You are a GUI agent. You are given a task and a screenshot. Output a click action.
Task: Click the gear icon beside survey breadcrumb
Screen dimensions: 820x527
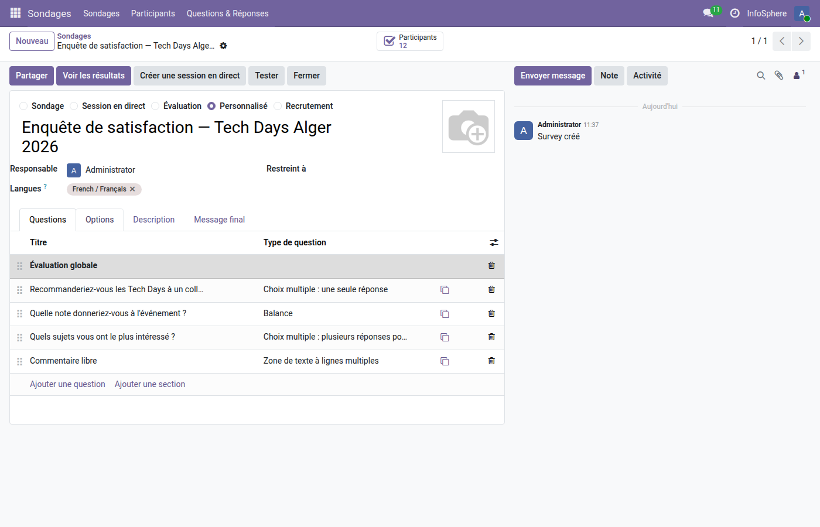click(223, 46)
